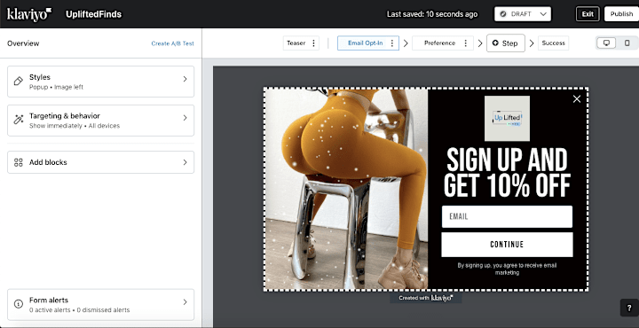
Task: Click the Add blocks grid icon
Action: point(19,162)
